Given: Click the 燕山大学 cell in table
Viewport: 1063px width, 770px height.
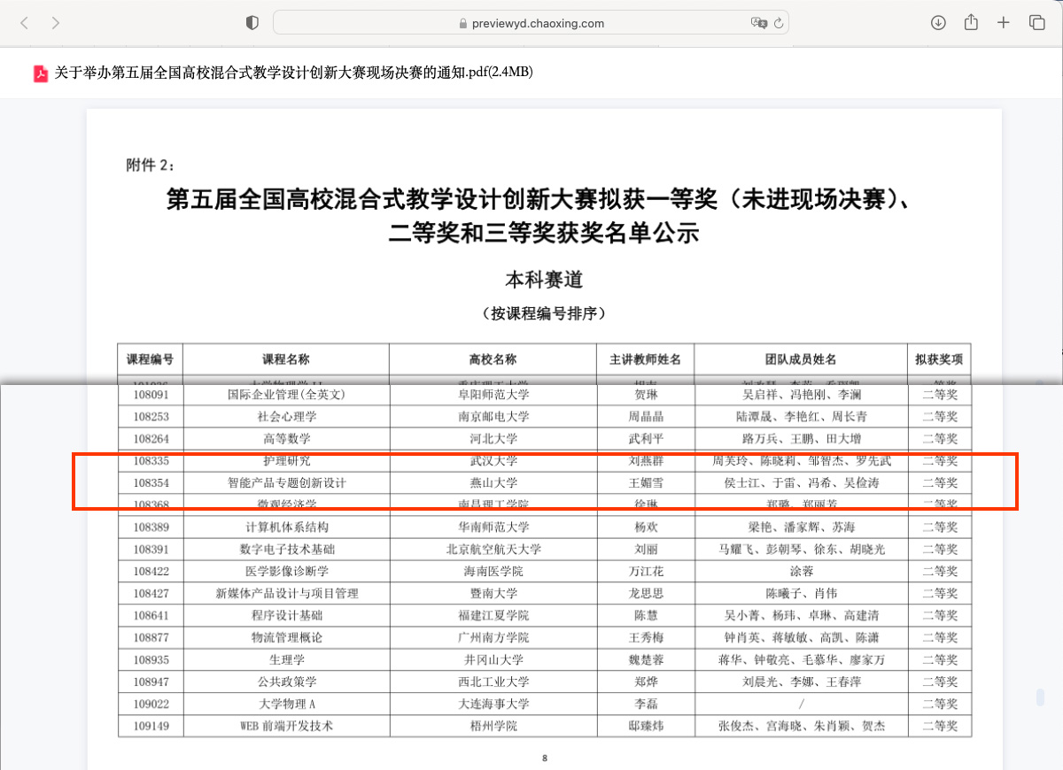Looking at the screenshot, I should point(493,483).
